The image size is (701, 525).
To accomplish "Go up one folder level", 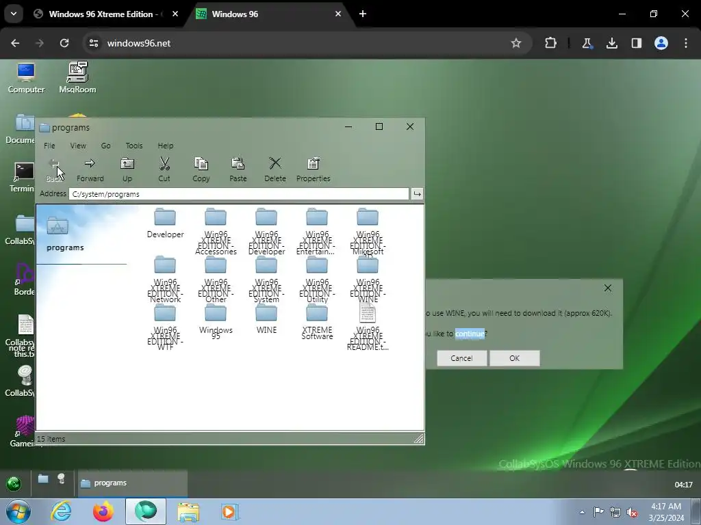I will coord(127,170).
